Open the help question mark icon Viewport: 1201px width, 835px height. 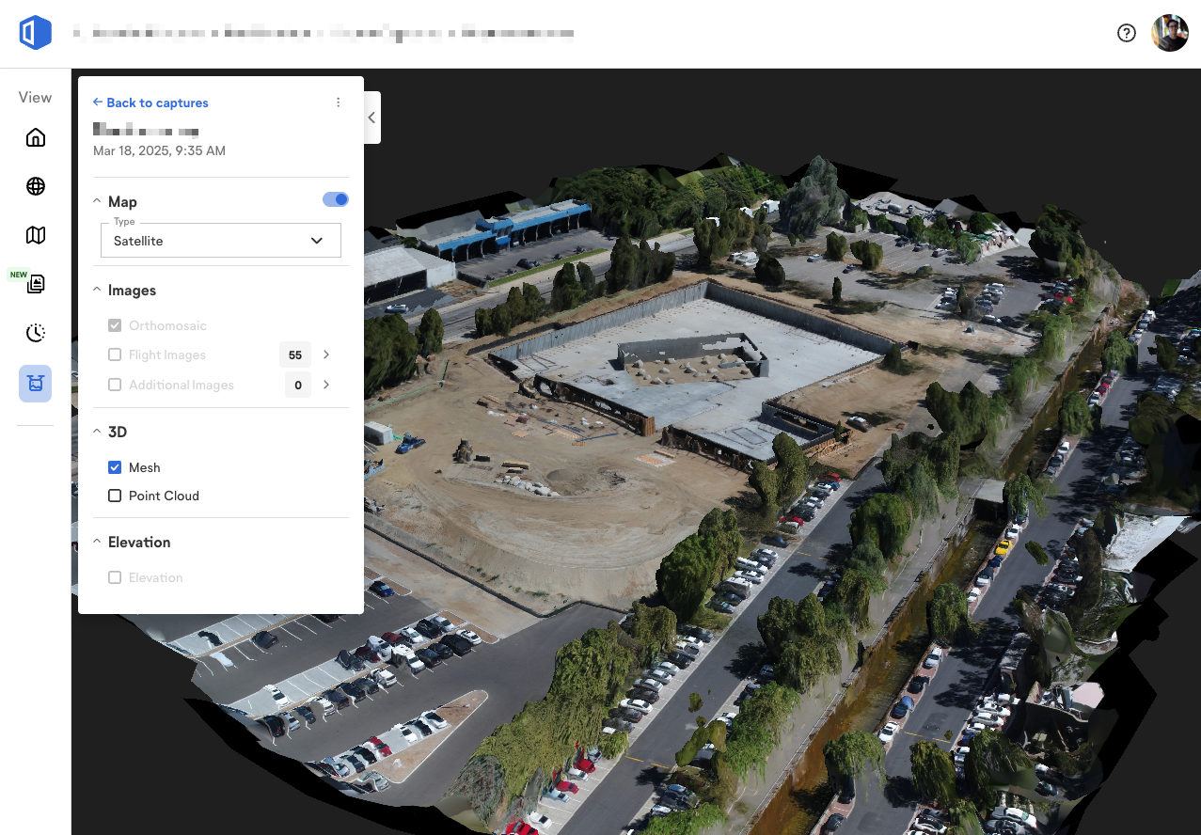point(1126,33)
